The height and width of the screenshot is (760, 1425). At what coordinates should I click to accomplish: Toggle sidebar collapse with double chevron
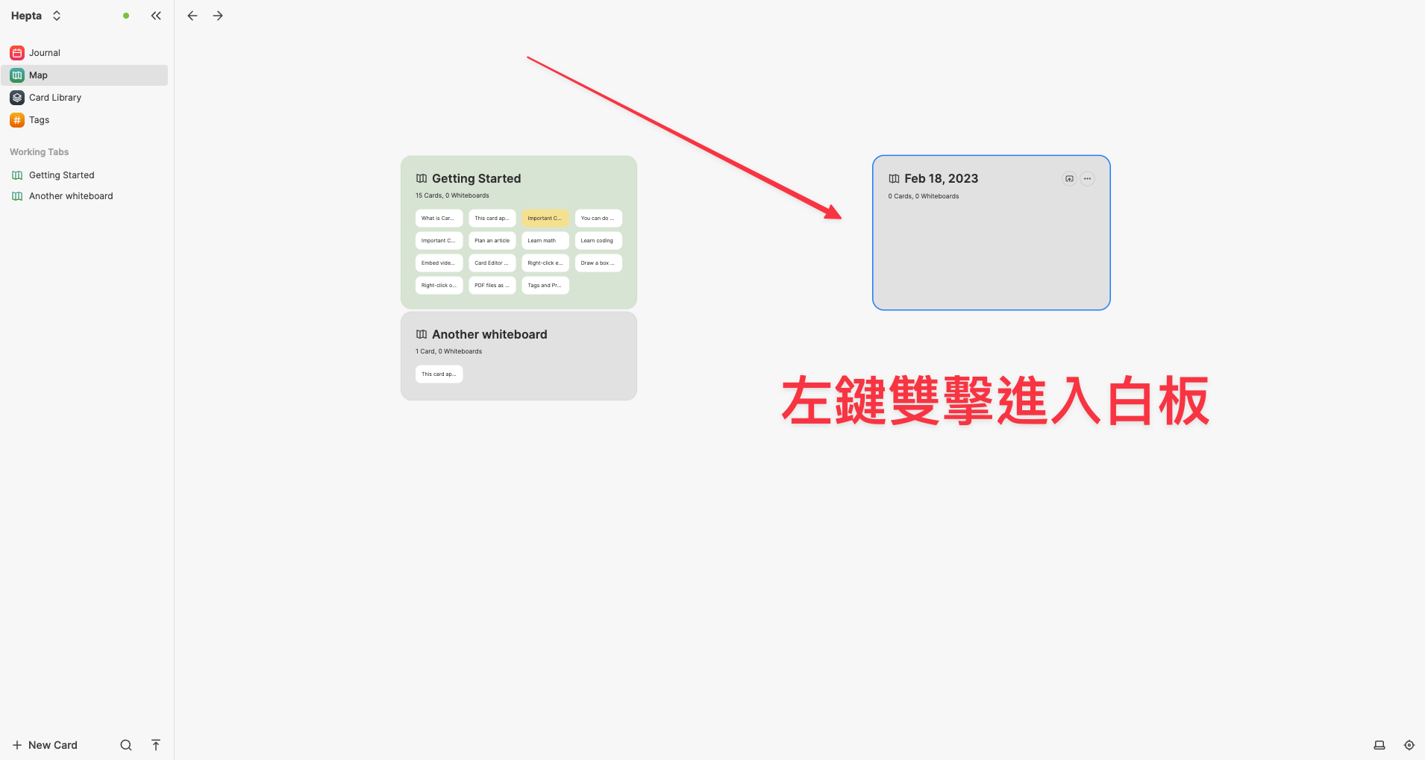[156, 15]
